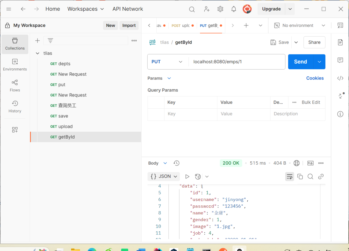Save the getById request
The image size is (349, 251).
pos(280,42)
